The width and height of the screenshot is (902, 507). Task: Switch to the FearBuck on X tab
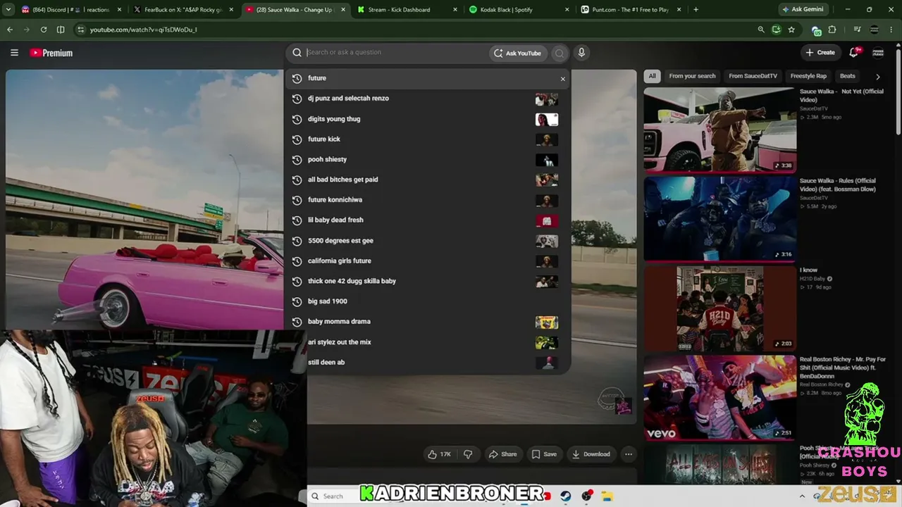(x=183, y=10)
